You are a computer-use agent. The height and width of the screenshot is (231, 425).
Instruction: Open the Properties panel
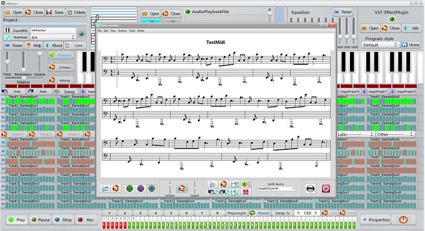[x=376, y=220]
